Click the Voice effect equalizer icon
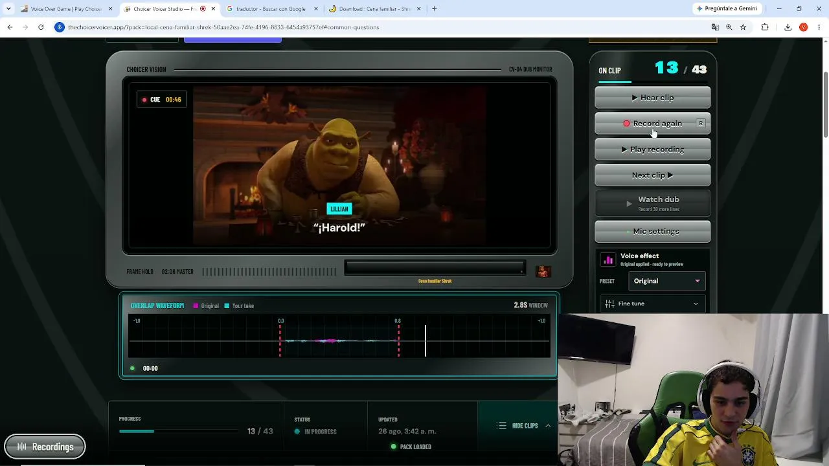The image size is (829, 466). click(x=608, y=260)
